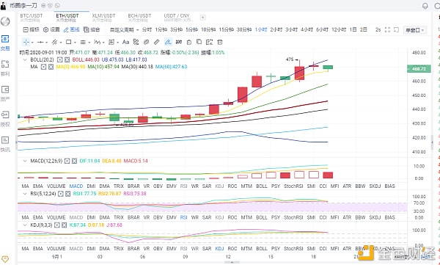Switch to the XLM/USDT tab
Viewport: 440px width, 265px height.
pos(103,18)
